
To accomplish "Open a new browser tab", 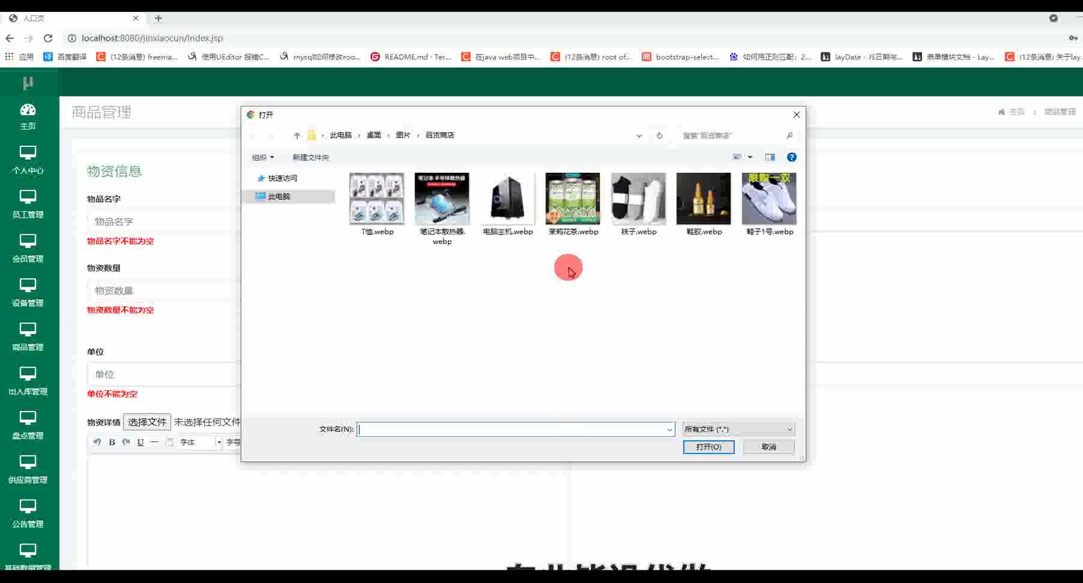I will click(x=158, y=18).
